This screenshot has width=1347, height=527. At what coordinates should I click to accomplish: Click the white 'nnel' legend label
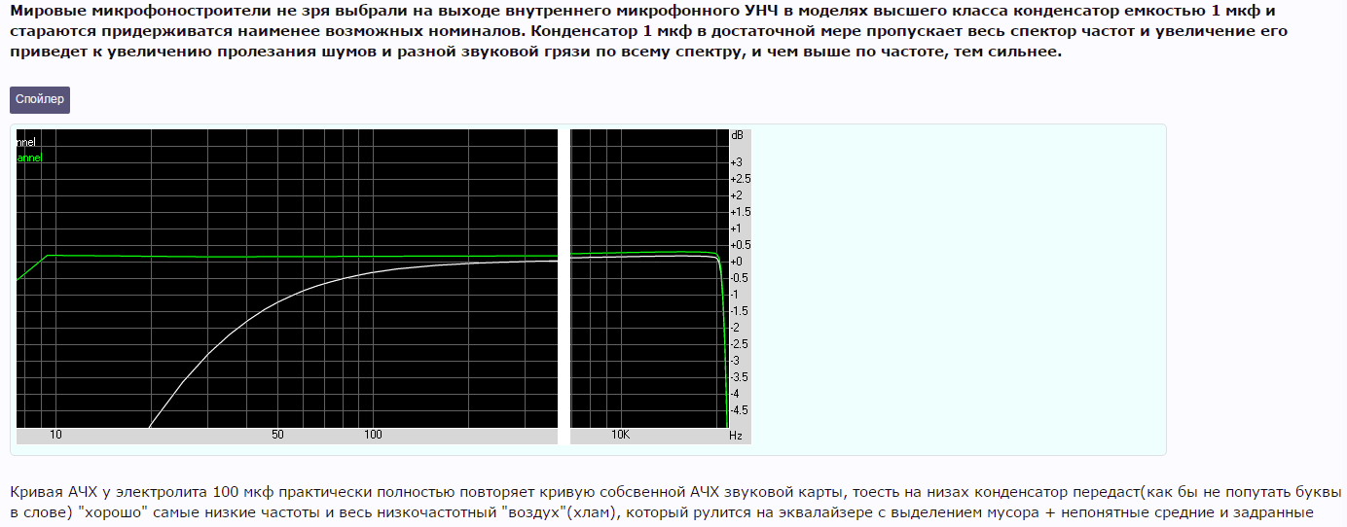pos(27,142)
